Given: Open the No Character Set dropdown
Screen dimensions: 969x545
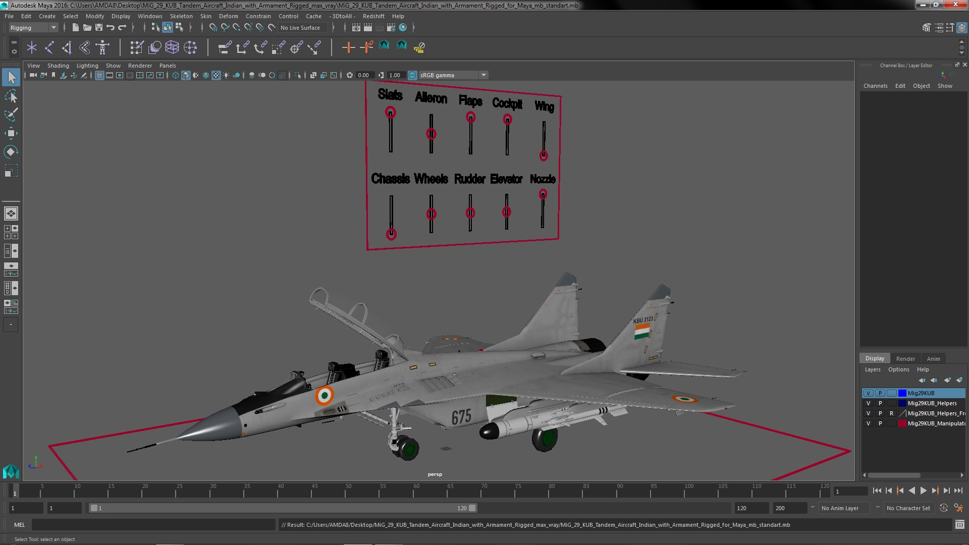Looking at the screenshot, I should (x=908, y=508).
